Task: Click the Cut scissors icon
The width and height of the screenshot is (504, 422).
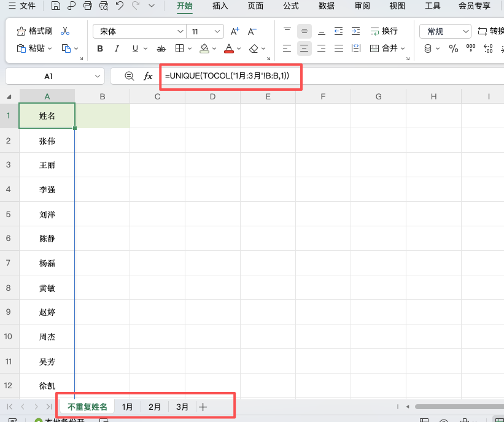Action: pos(65,31)
